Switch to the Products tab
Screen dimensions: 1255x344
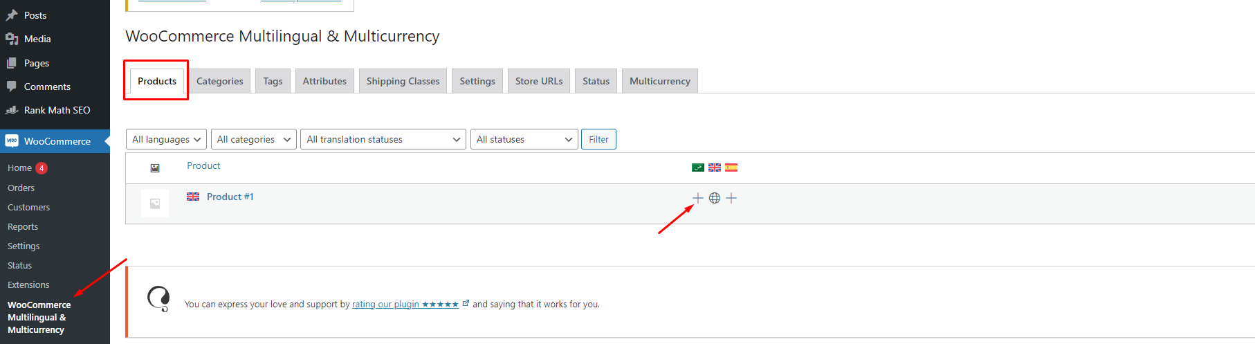[x=157, y=81]
